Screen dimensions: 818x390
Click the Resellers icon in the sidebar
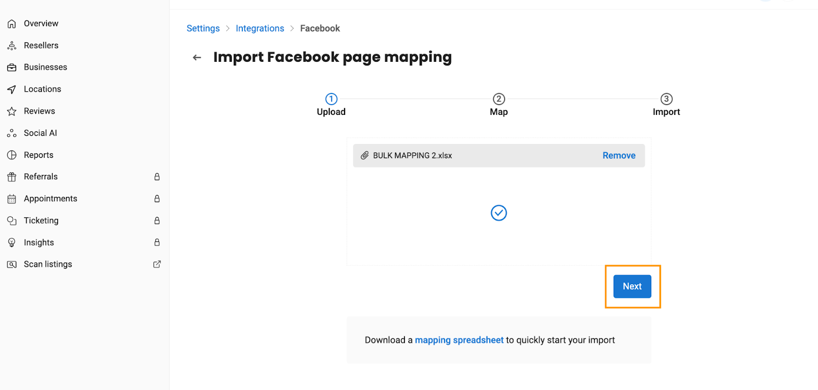tap(12, 46)
